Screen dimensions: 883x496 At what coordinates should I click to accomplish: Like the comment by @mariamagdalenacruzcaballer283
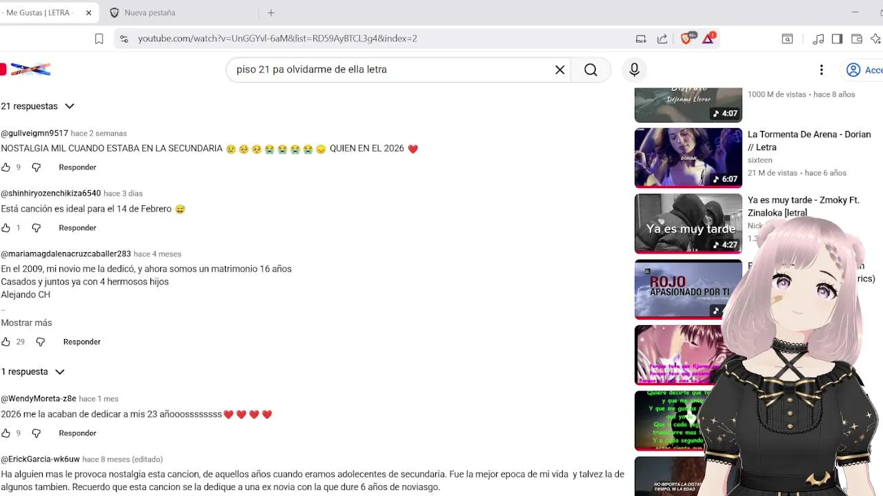pos(6,342)
